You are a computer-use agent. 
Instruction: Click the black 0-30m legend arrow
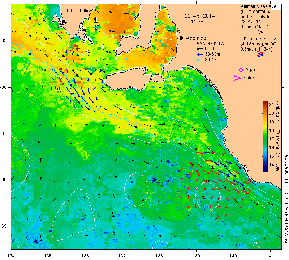pos(200,49)
